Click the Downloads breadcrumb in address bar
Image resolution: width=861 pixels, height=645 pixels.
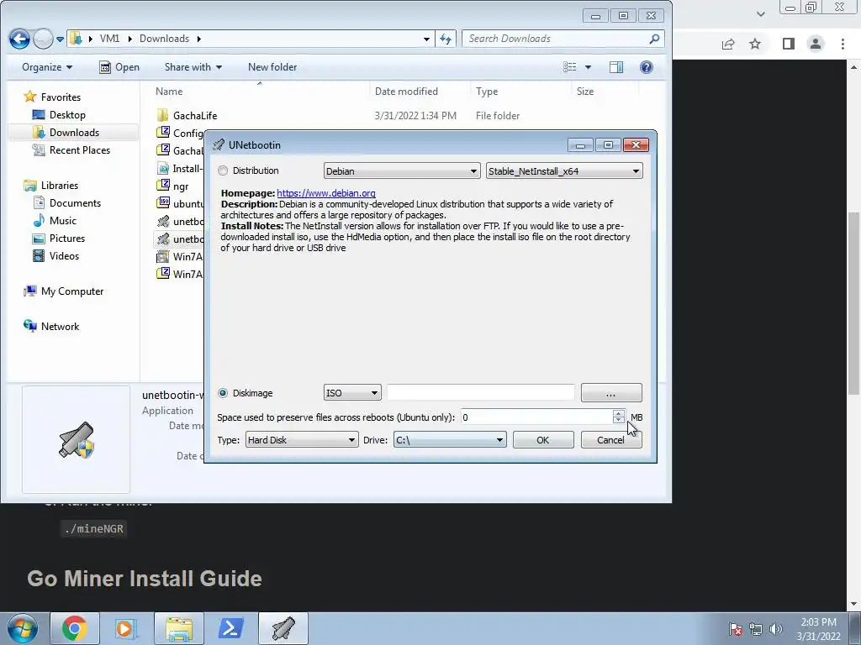point(164,39)
